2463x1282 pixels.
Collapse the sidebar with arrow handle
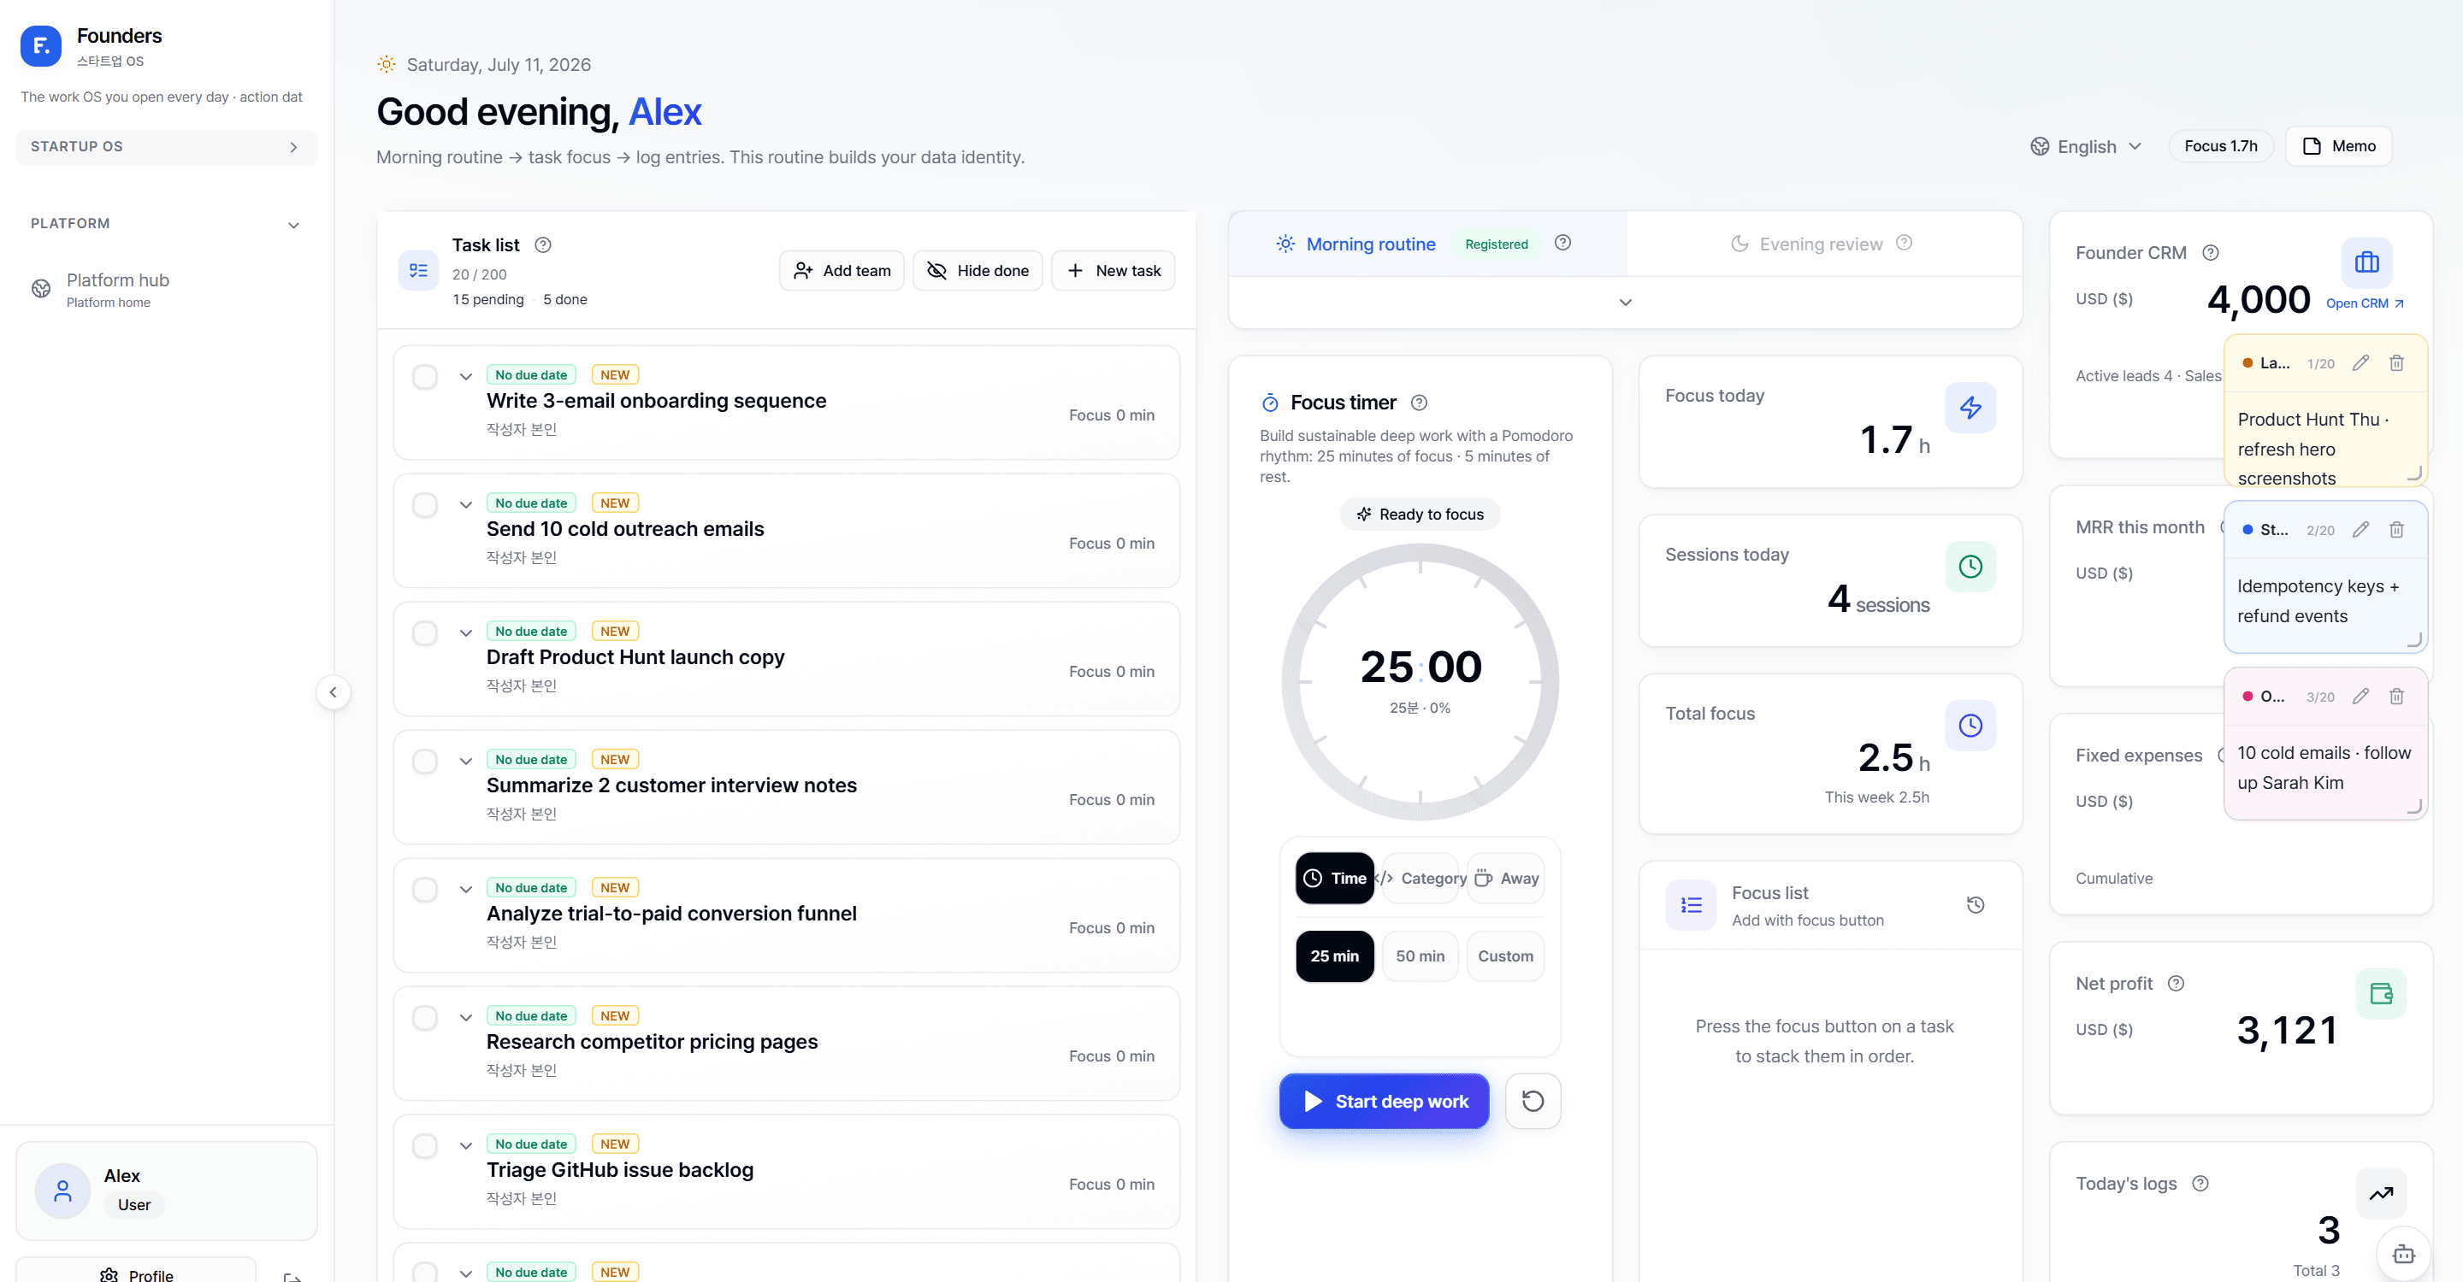pos(333,691)
